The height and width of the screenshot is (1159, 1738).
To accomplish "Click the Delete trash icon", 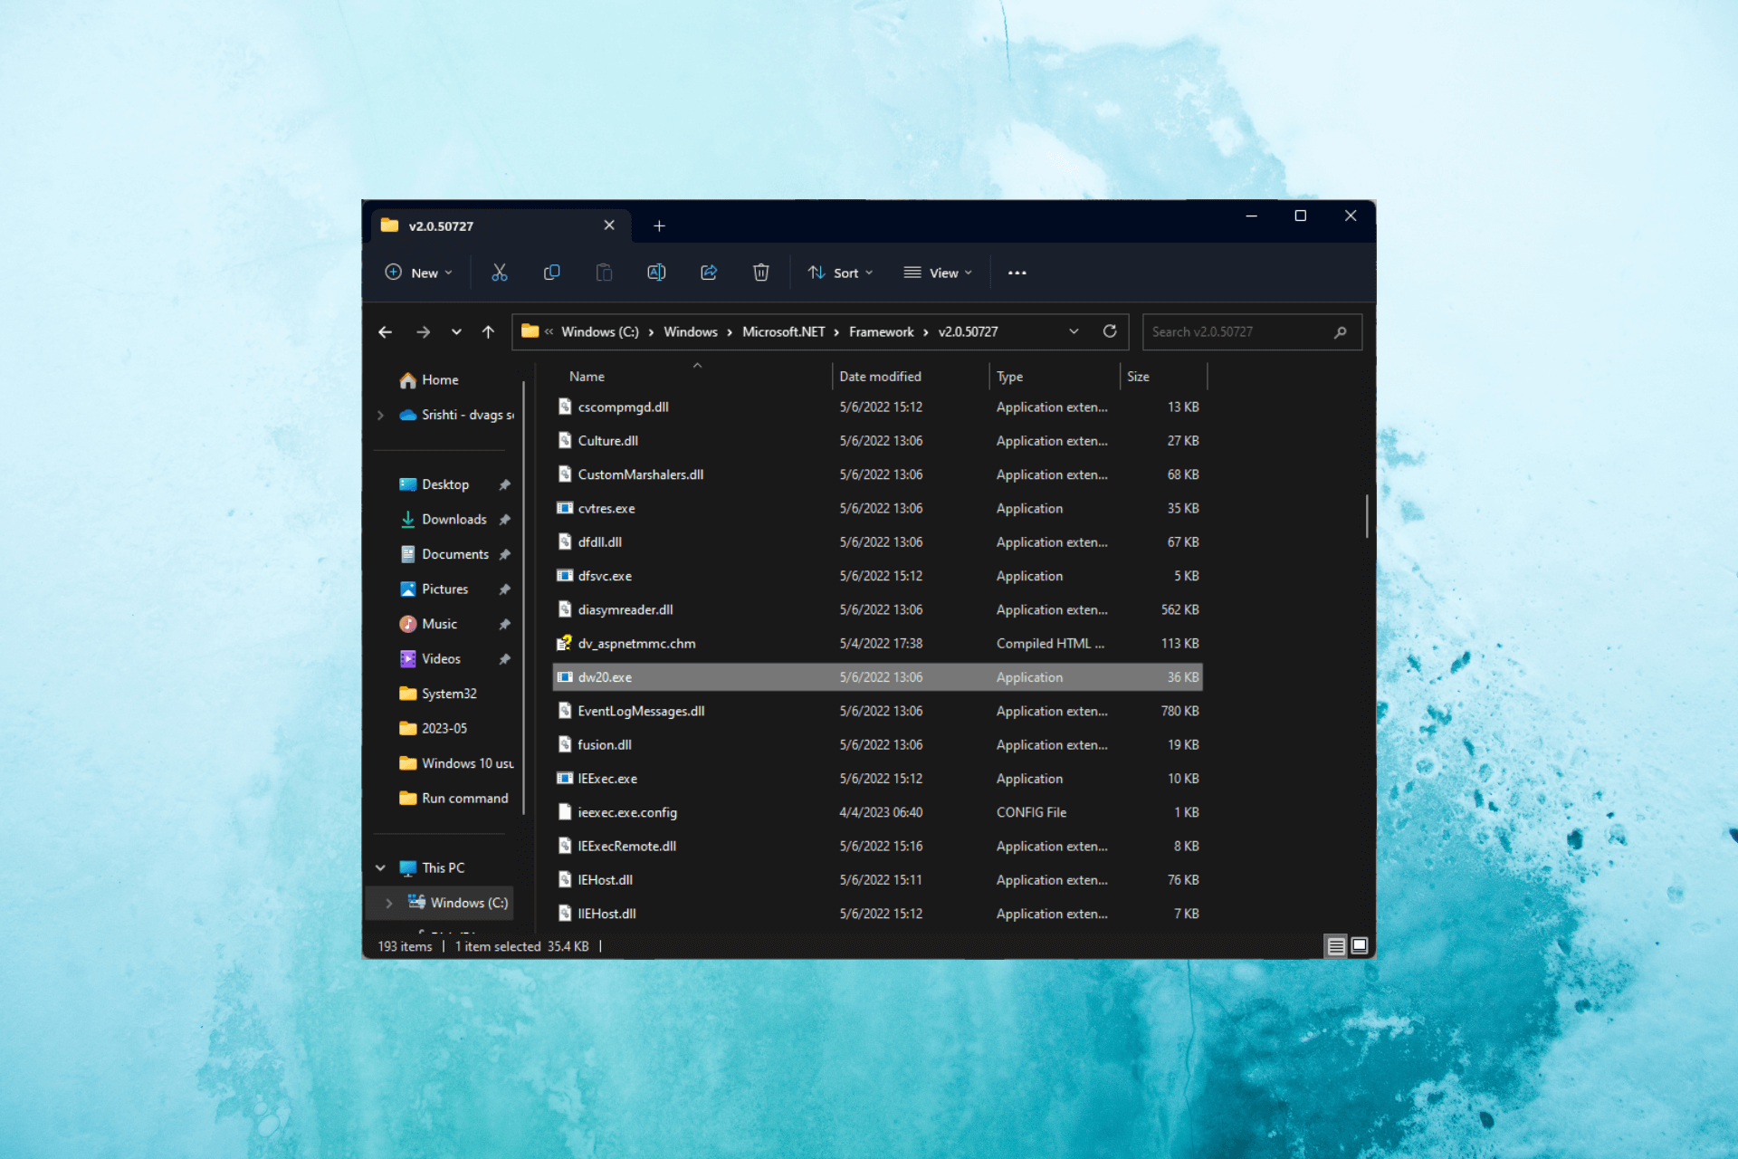I will click(761, 273).
